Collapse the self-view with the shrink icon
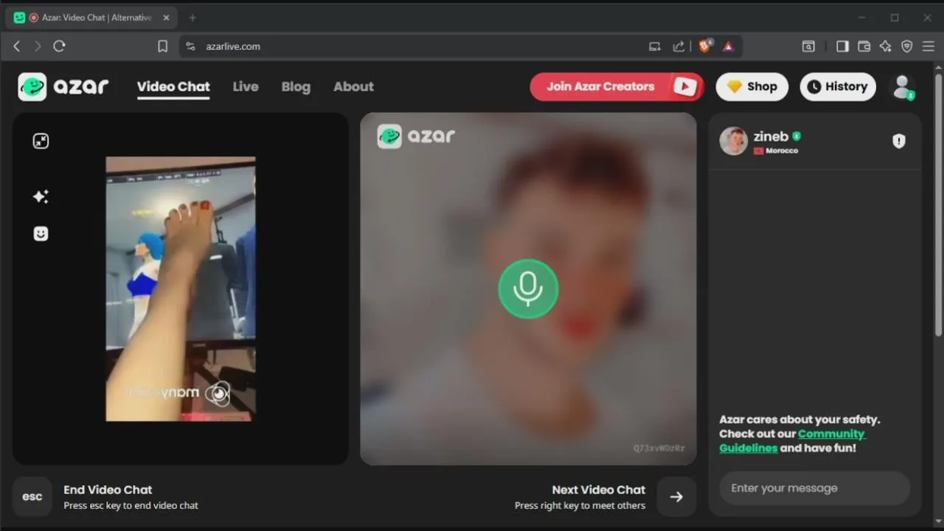 (x=41, y=141)
